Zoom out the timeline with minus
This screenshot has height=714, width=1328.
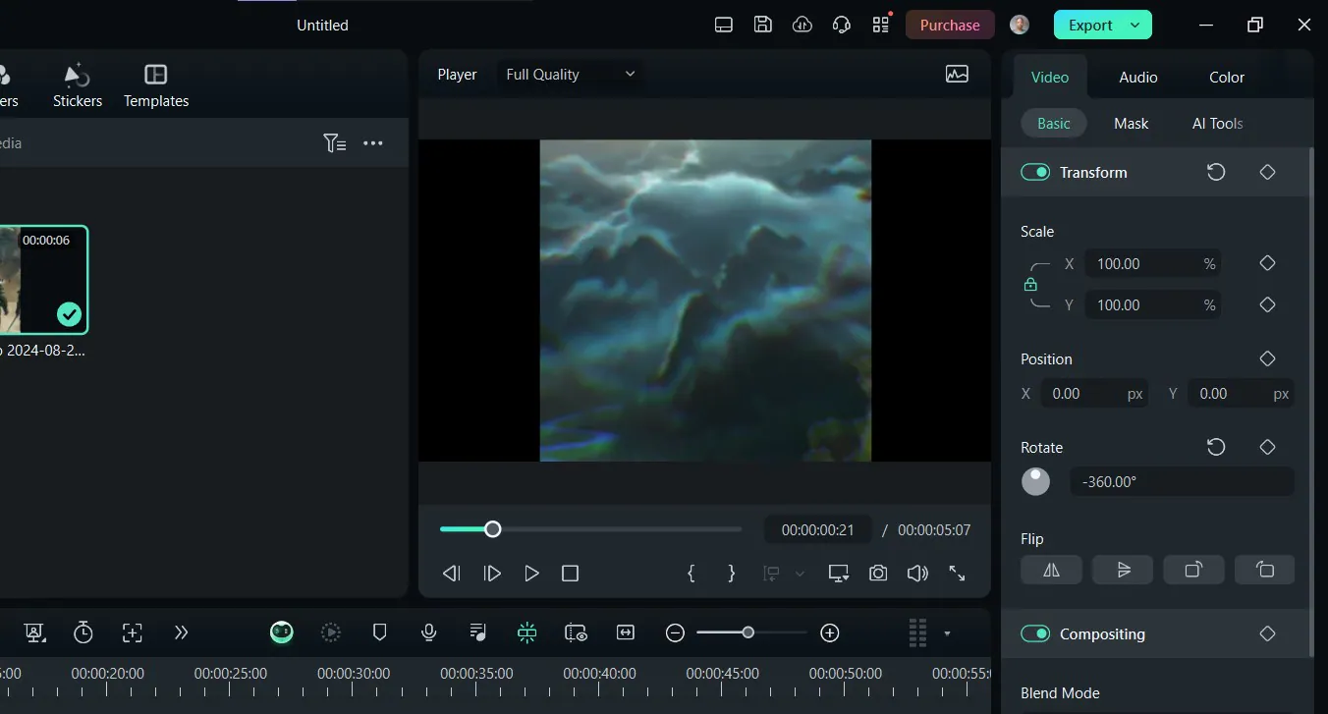coord(675,632)
